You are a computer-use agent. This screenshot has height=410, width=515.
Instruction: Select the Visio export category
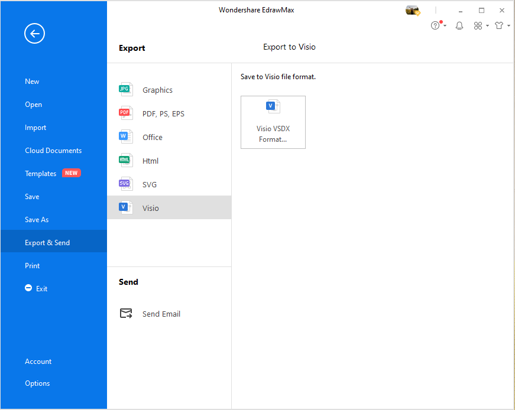(169, 207)
